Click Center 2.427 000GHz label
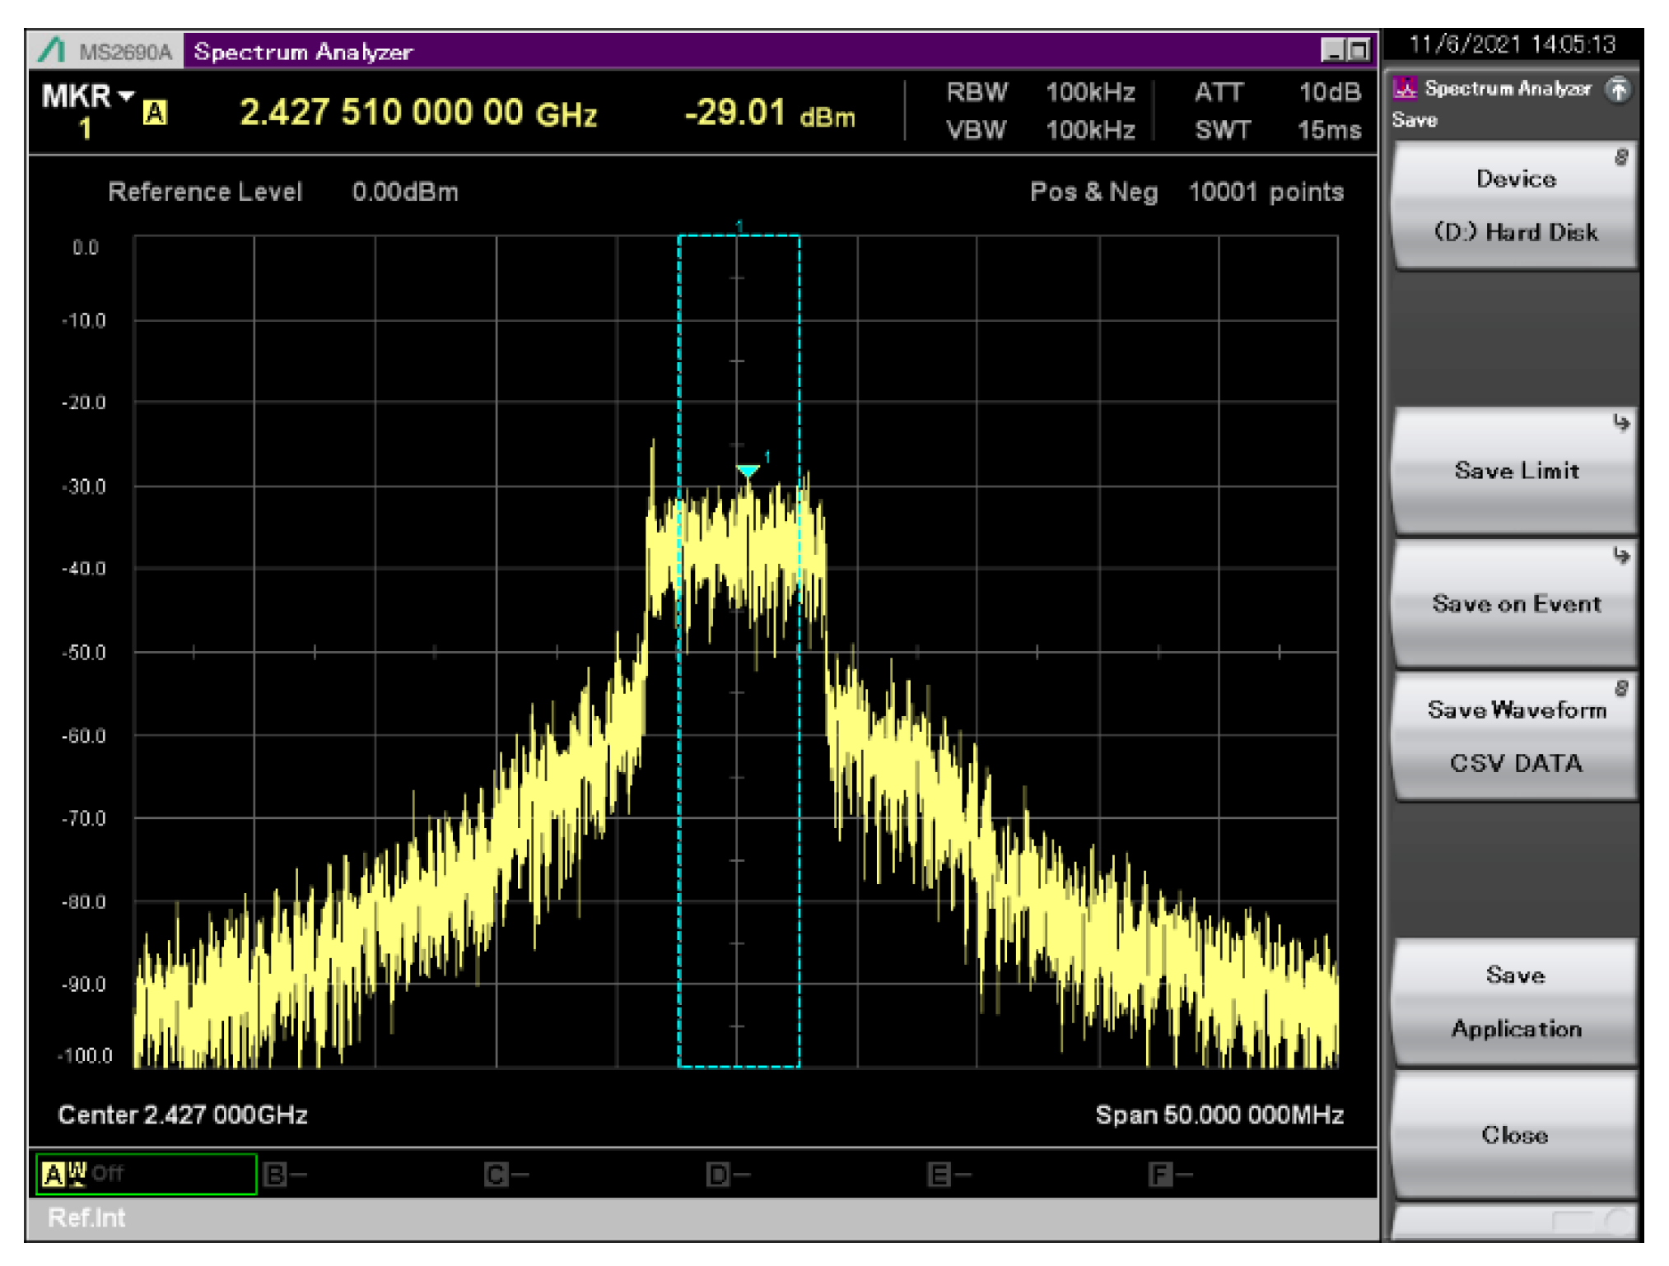Screen dimensions: 1669x1266 [x=183, y=1115]
